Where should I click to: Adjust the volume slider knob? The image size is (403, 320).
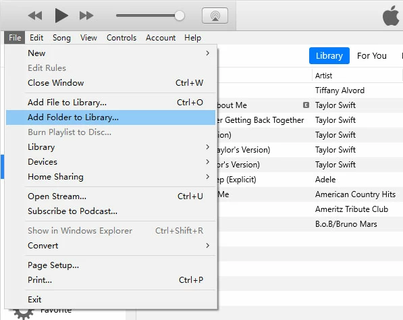point(180,16)
